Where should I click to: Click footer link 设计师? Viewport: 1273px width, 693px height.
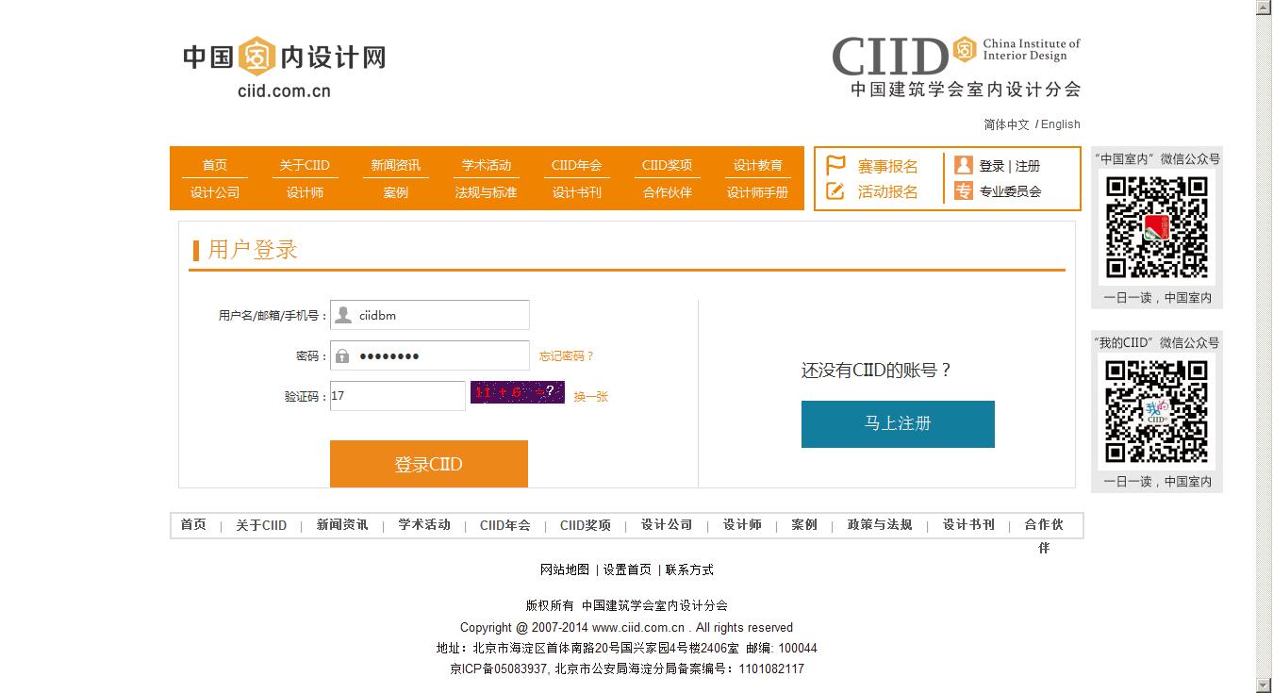(742, 525)
